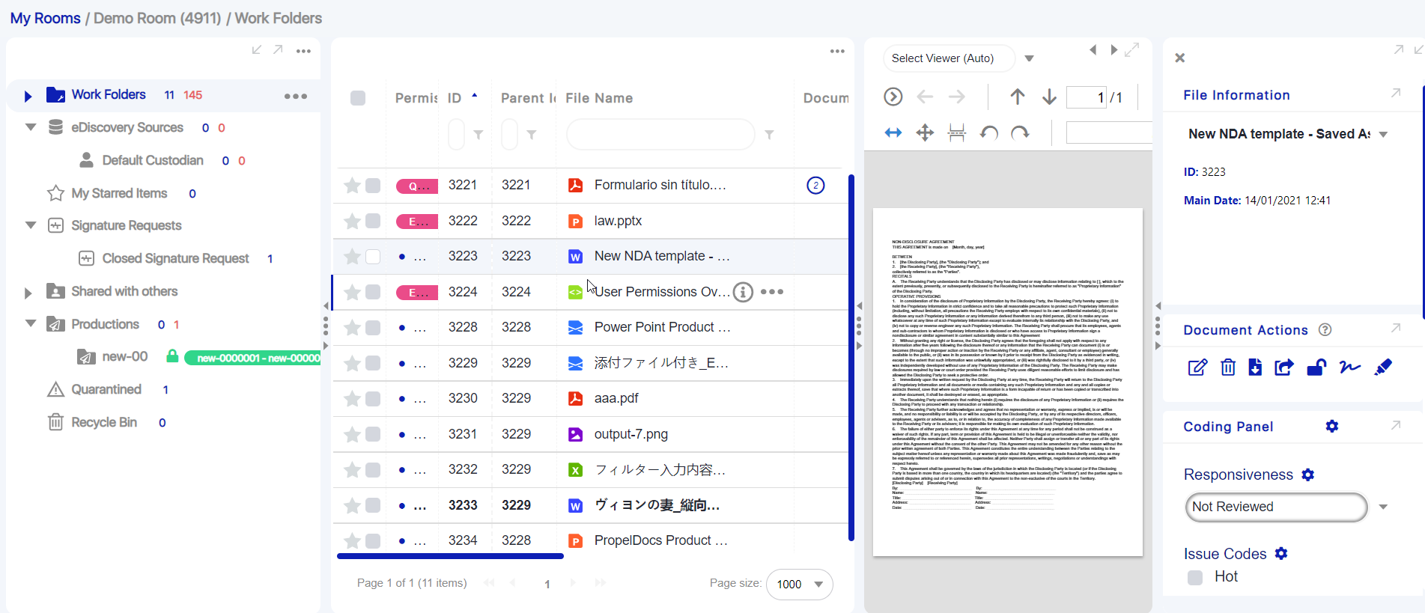Click the grid horizontal scrollbar
The height and width of the screenshot is (613, 1425).
(450, 556)
